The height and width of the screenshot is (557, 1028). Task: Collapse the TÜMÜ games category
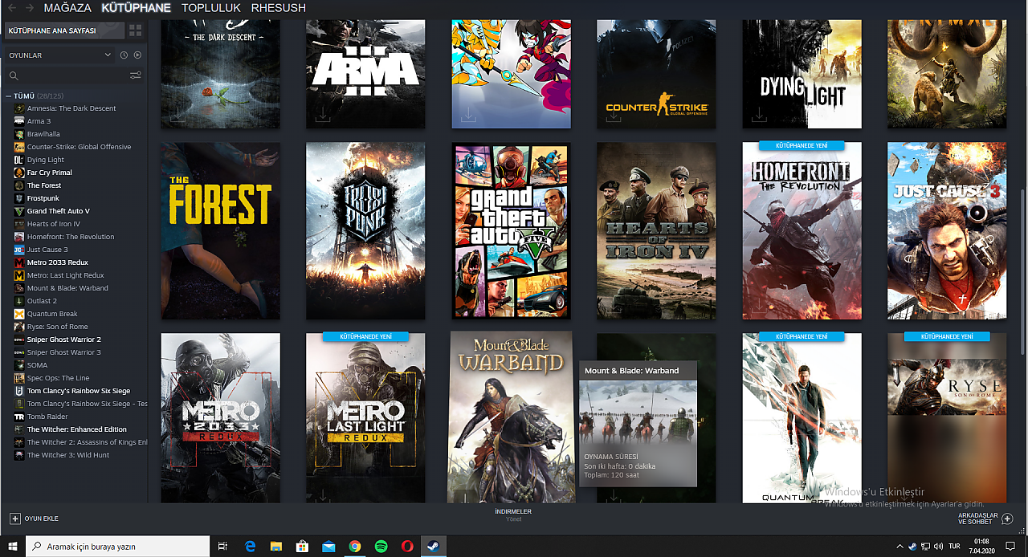[9, 96]
